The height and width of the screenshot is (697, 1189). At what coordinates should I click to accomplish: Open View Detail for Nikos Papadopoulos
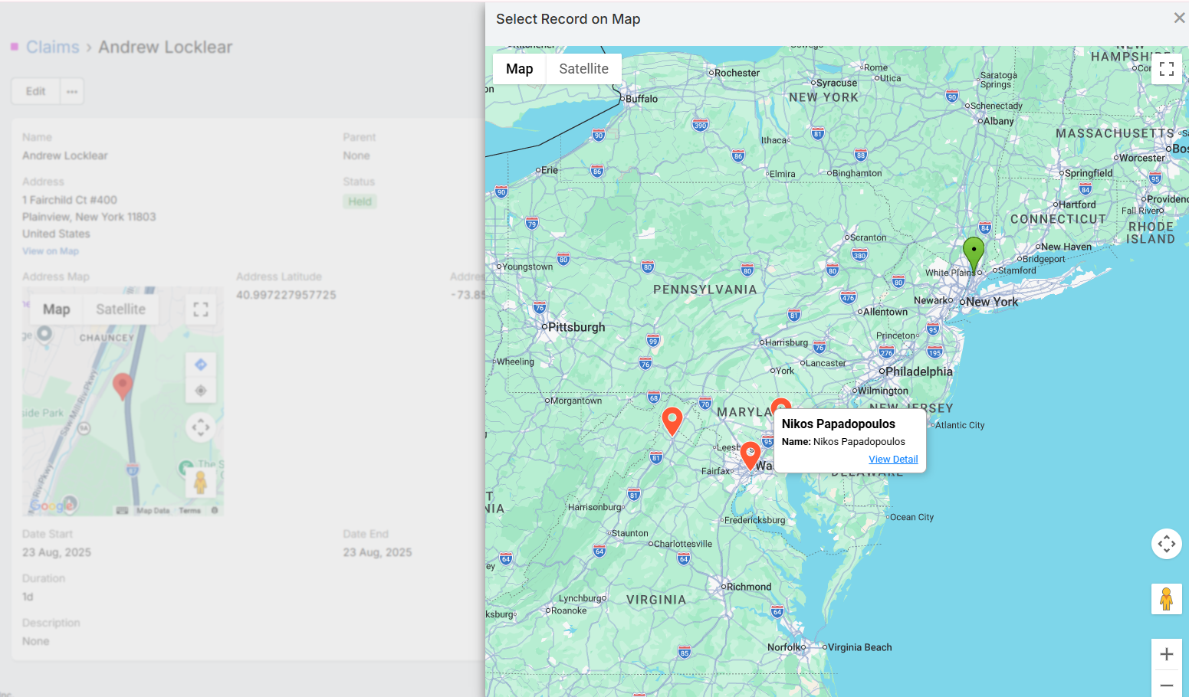tap(893, 460)
